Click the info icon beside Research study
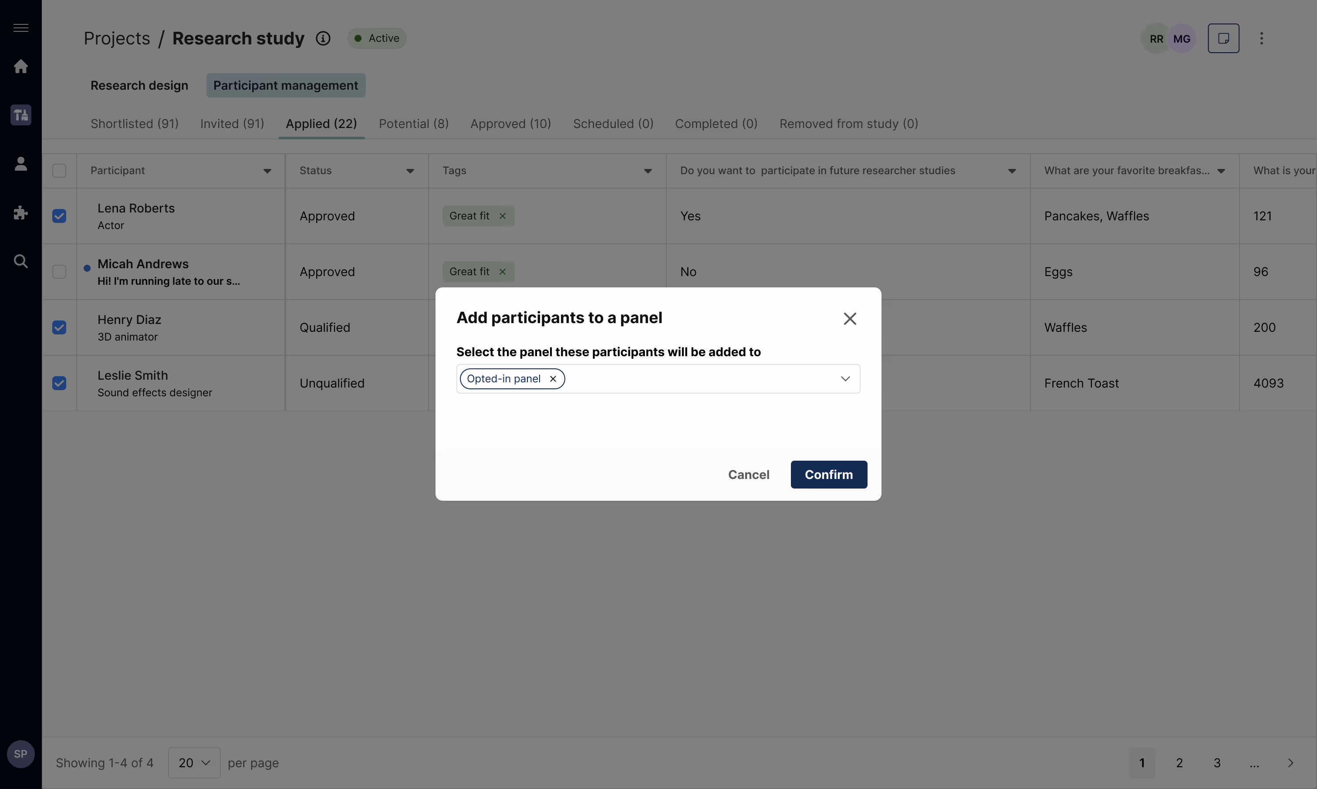The height and width of the screenshot is (789, 1317). point(323,38)
